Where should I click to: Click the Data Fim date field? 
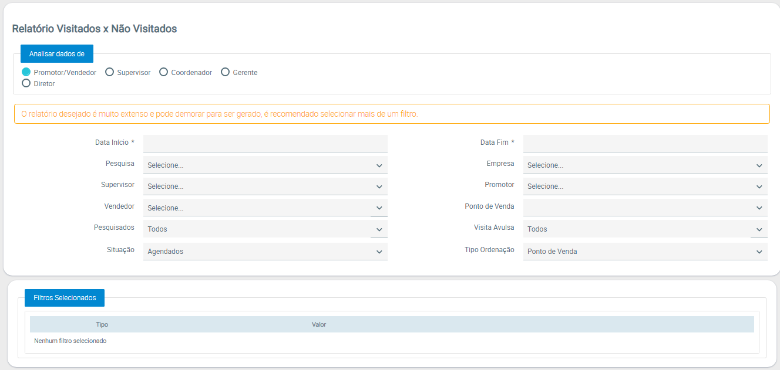tap(645, 143)
